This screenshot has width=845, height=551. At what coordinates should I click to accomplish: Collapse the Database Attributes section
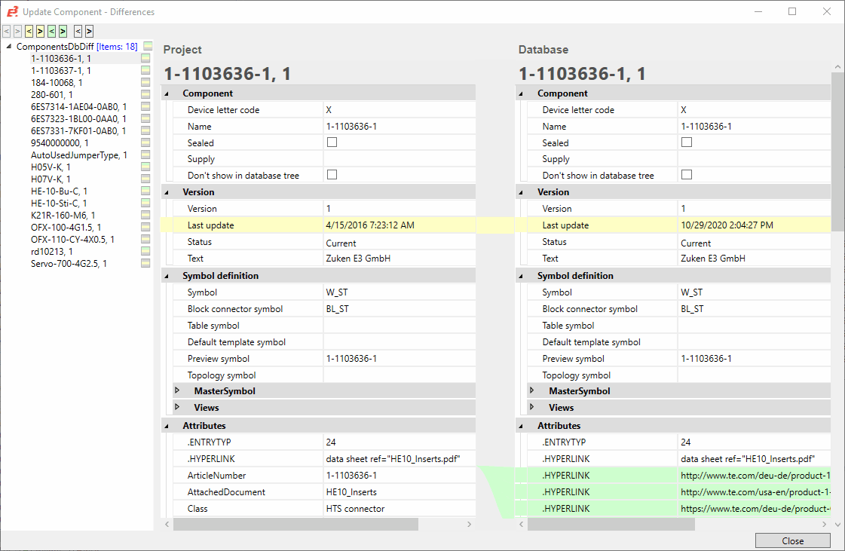[521, 426]
